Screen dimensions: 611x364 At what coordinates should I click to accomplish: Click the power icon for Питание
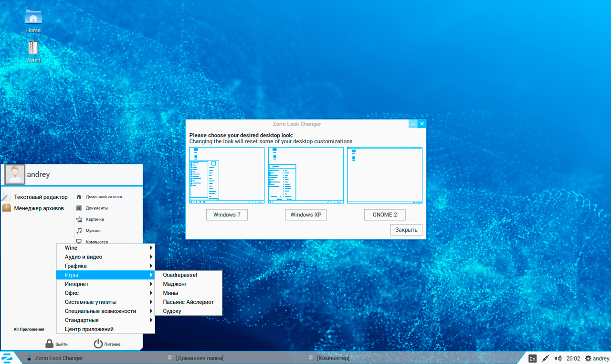point(98,343)
